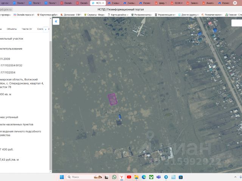This screenshot has width=242, height=181.
Task: Open the partially visible Сост tab
Action: click(40, 29)
